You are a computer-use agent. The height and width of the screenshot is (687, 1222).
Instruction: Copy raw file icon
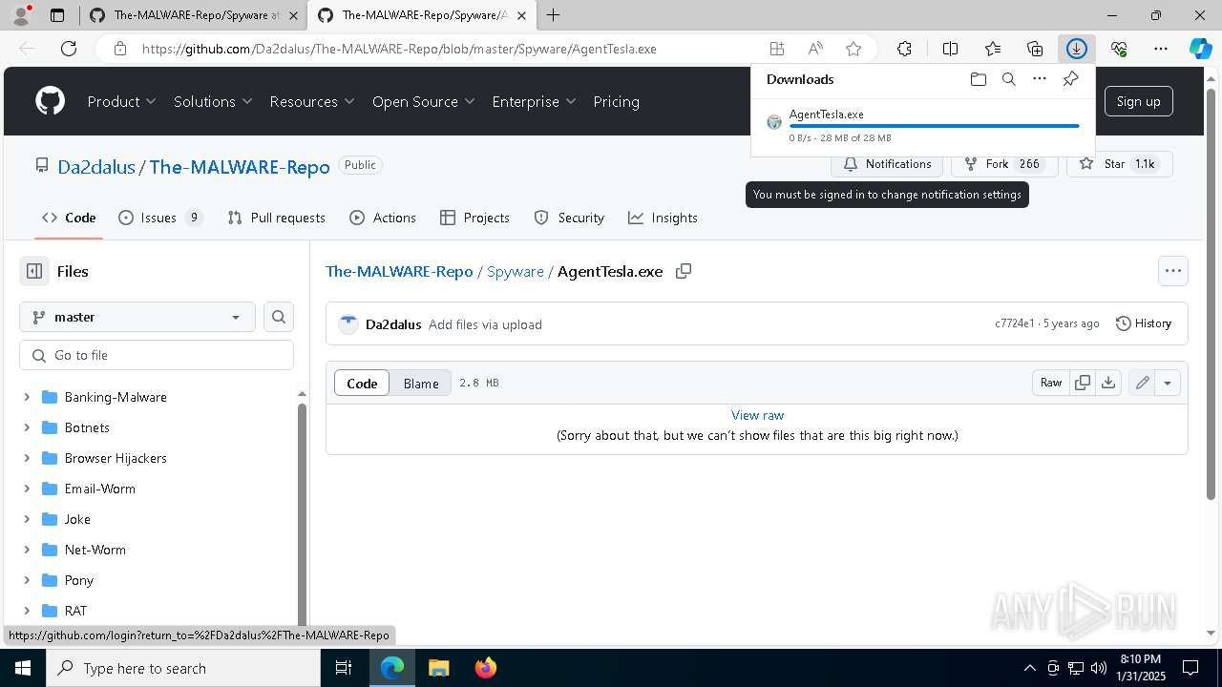[1083, 383]
